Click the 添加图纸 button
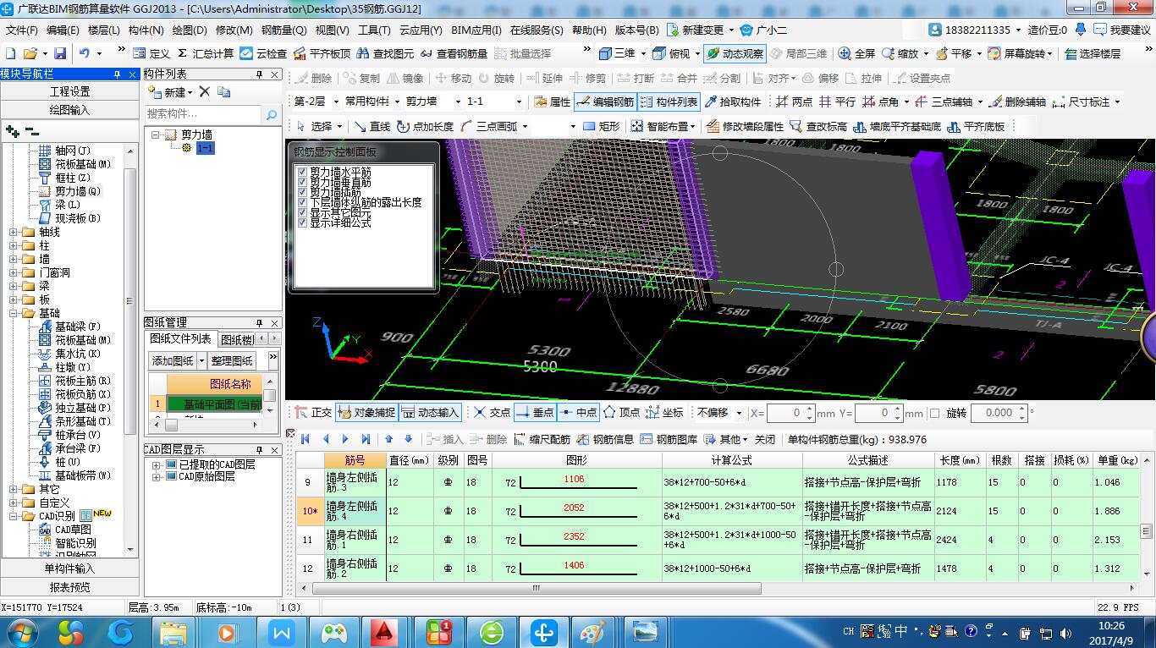1156x648 pixels. pos(173,360)
